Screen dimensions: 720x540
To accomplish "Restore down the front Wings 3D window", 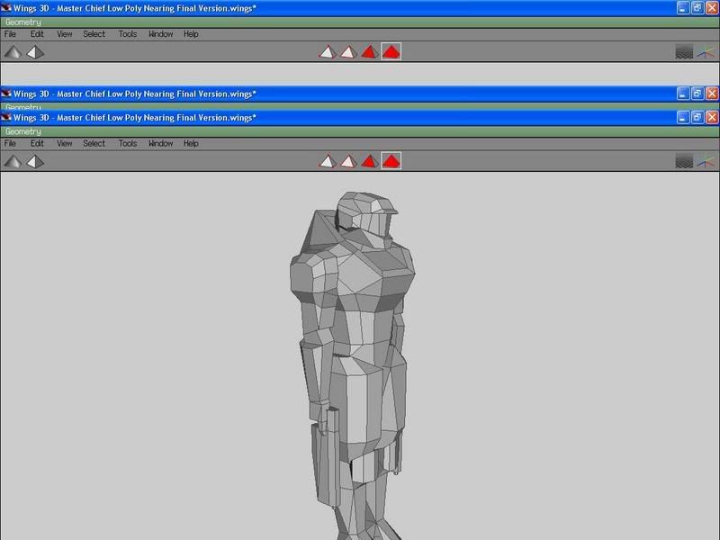I will coord(697,118).
